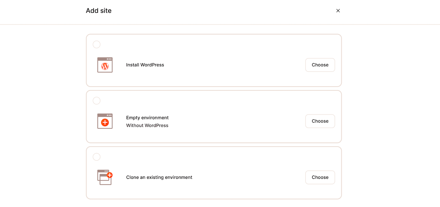Click the Without WordPress subtitle

(147, 125)
